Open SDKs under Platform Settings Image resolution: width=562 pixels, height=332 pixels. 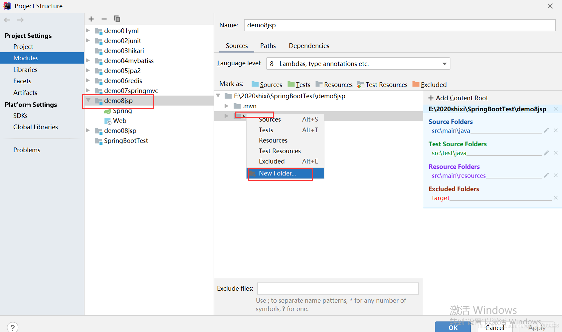coord(20,116)
